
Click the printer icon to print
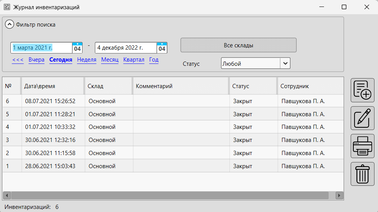(362, 146)
